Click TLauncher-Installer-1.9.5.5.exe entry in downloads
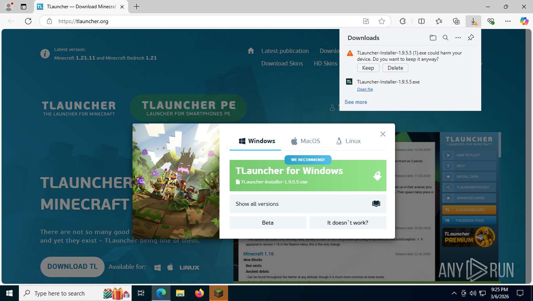 point(388,82)
